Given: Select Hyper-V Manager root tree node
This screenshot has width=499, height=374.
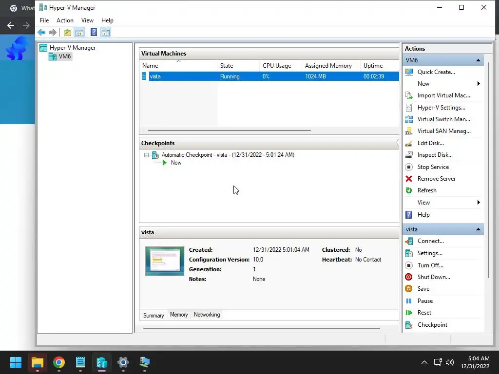Looking at the screenshot, I should pyautogui.click(x=73, y=48).
